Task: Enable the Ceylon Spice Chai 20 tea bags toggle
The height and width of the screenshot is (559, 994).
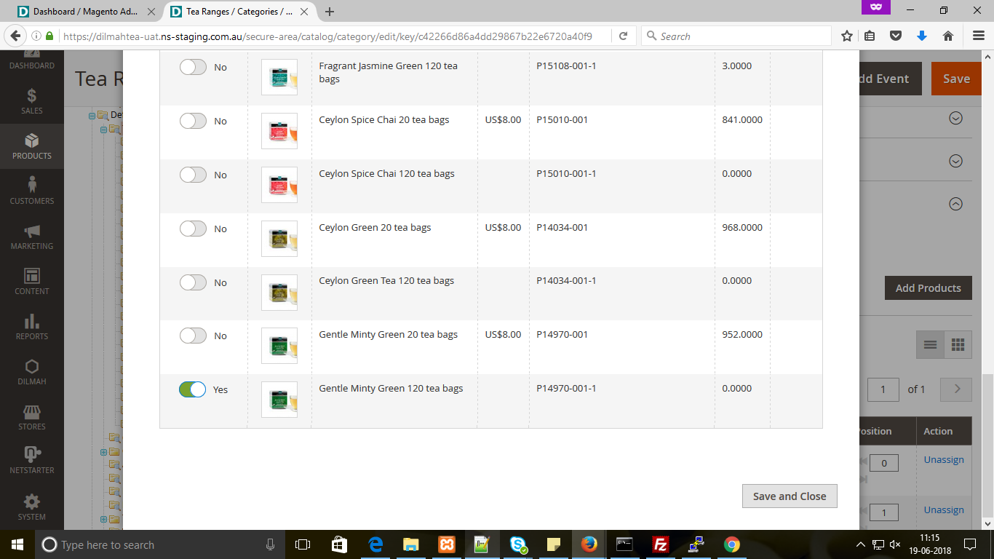Action: pyautogui.click(x=193, y=121)
